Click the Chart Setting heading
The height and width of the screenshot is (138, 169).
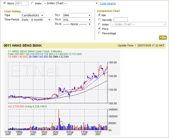pos(12,12)
